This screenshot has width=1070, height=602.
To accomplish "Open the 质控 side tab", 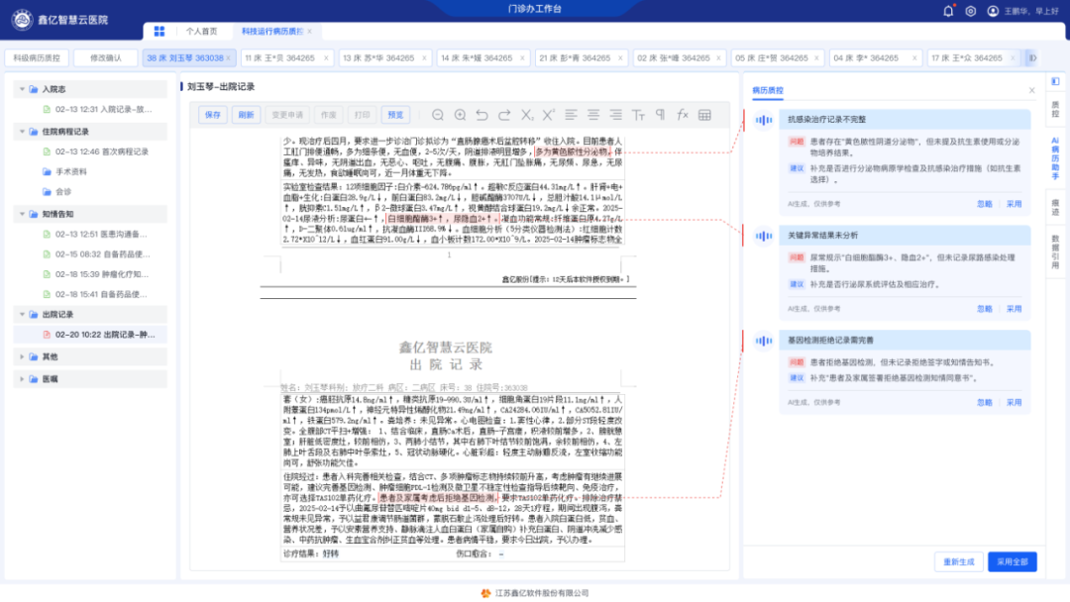I will [1055, 109].
